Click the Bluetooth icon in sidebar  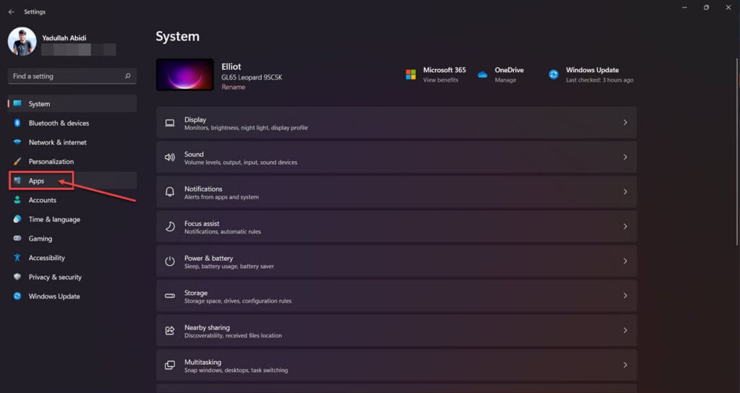pos(17,123)
